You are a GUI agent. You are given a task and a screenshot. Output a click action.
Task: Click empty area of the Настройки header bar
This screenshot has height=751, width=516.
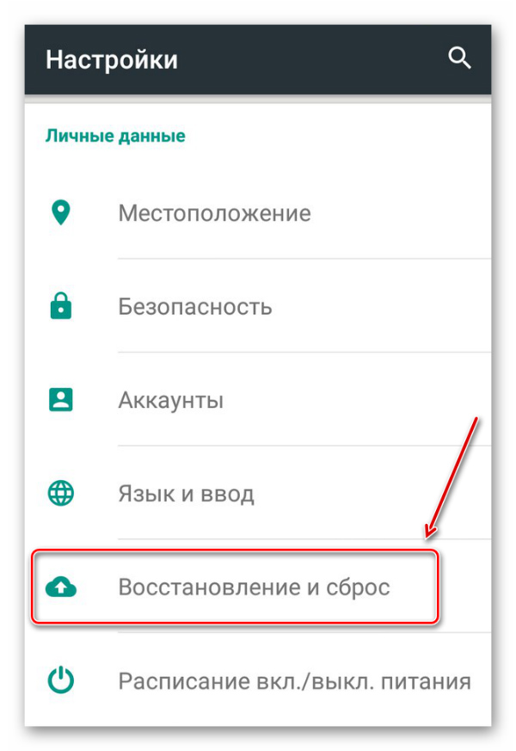pos(311,59)
